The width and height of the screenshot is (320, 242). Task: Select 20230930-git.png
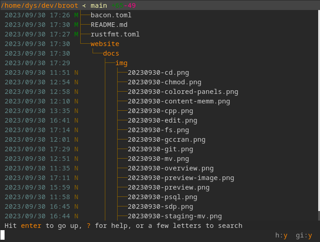click(x=160, y=149)
